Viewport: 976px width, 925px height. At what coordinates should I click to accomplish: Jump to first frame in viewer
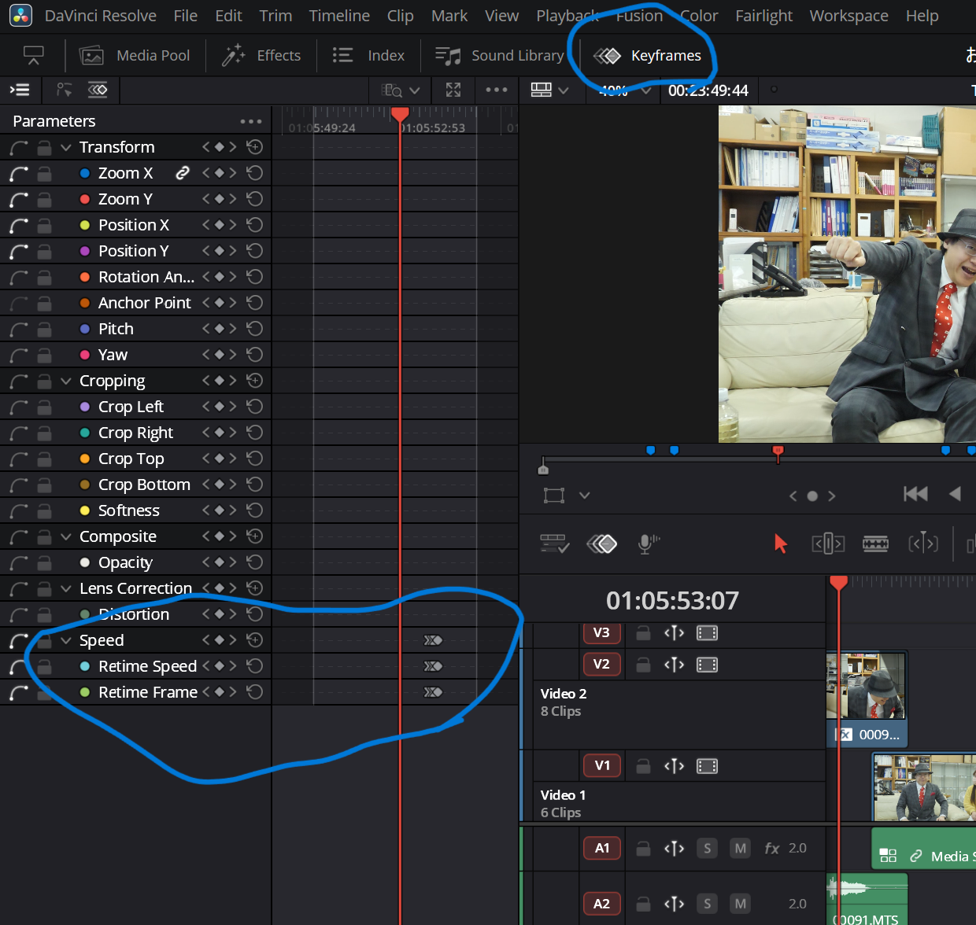tap(915, 494)
